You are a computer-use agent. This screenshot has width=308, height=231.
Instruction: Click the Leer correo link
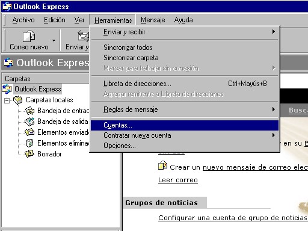(178, 180)
